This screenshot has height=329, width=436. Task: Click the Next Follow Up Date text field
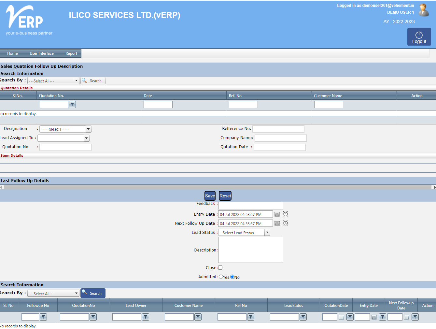pos(246,223)
